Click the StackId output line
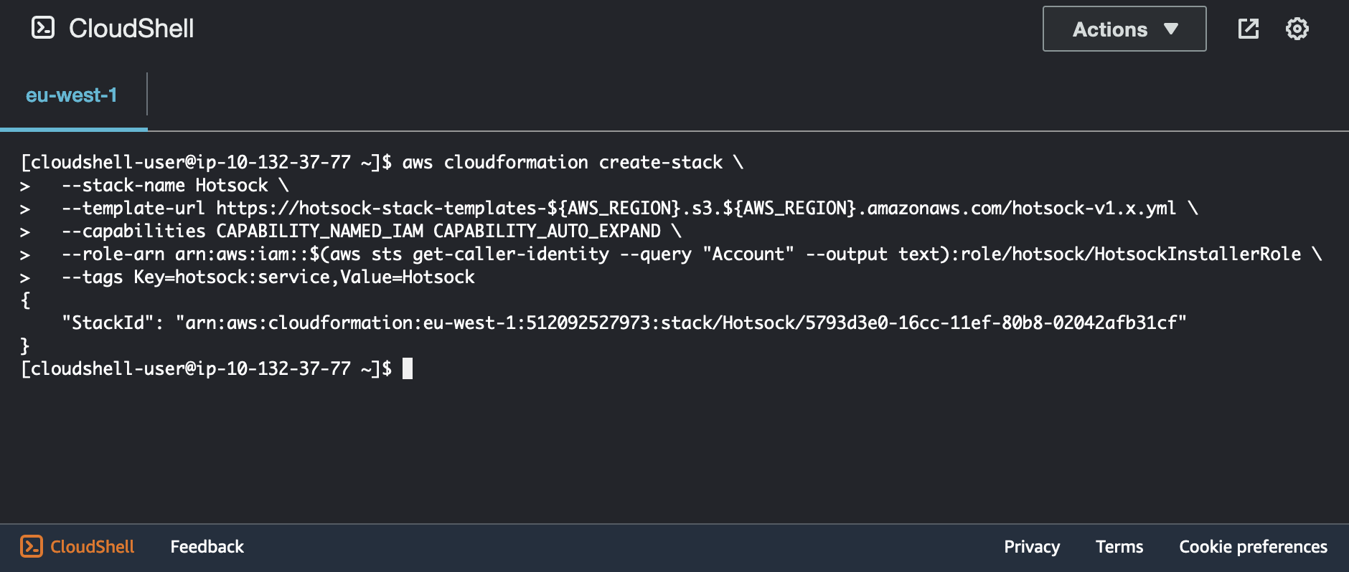This screenshot has height=572, width=1349. [x=624, y=323]
